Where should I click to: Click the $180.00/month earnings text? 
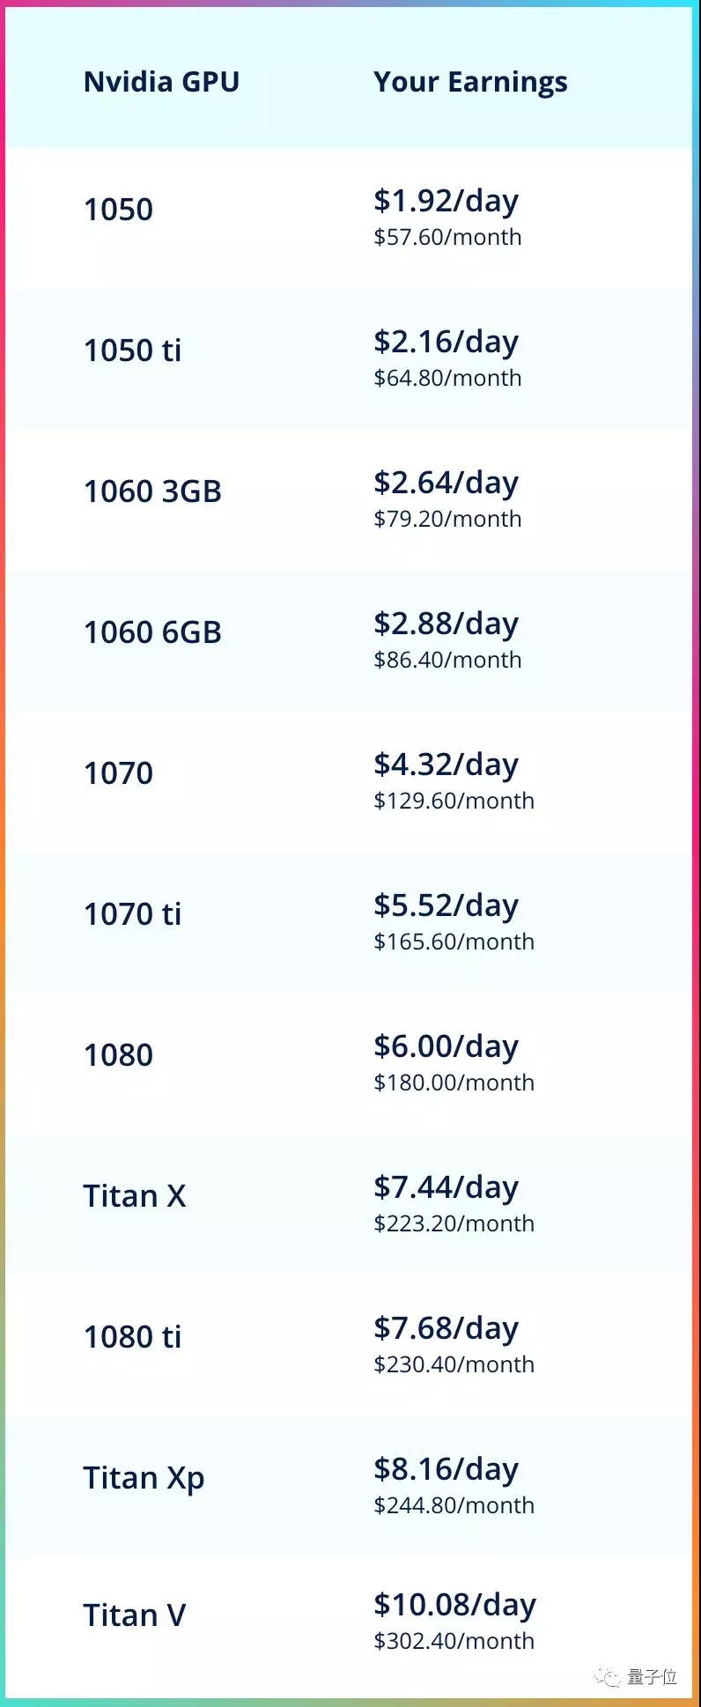tap(454, 1083)
